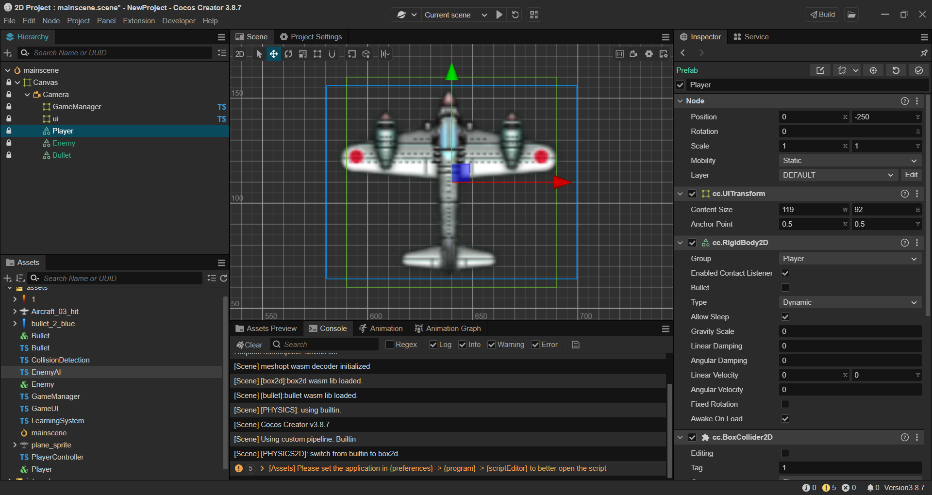Open the Mobility dropdown set to Static
Viewport: 932px width, 495px height.
849,161
